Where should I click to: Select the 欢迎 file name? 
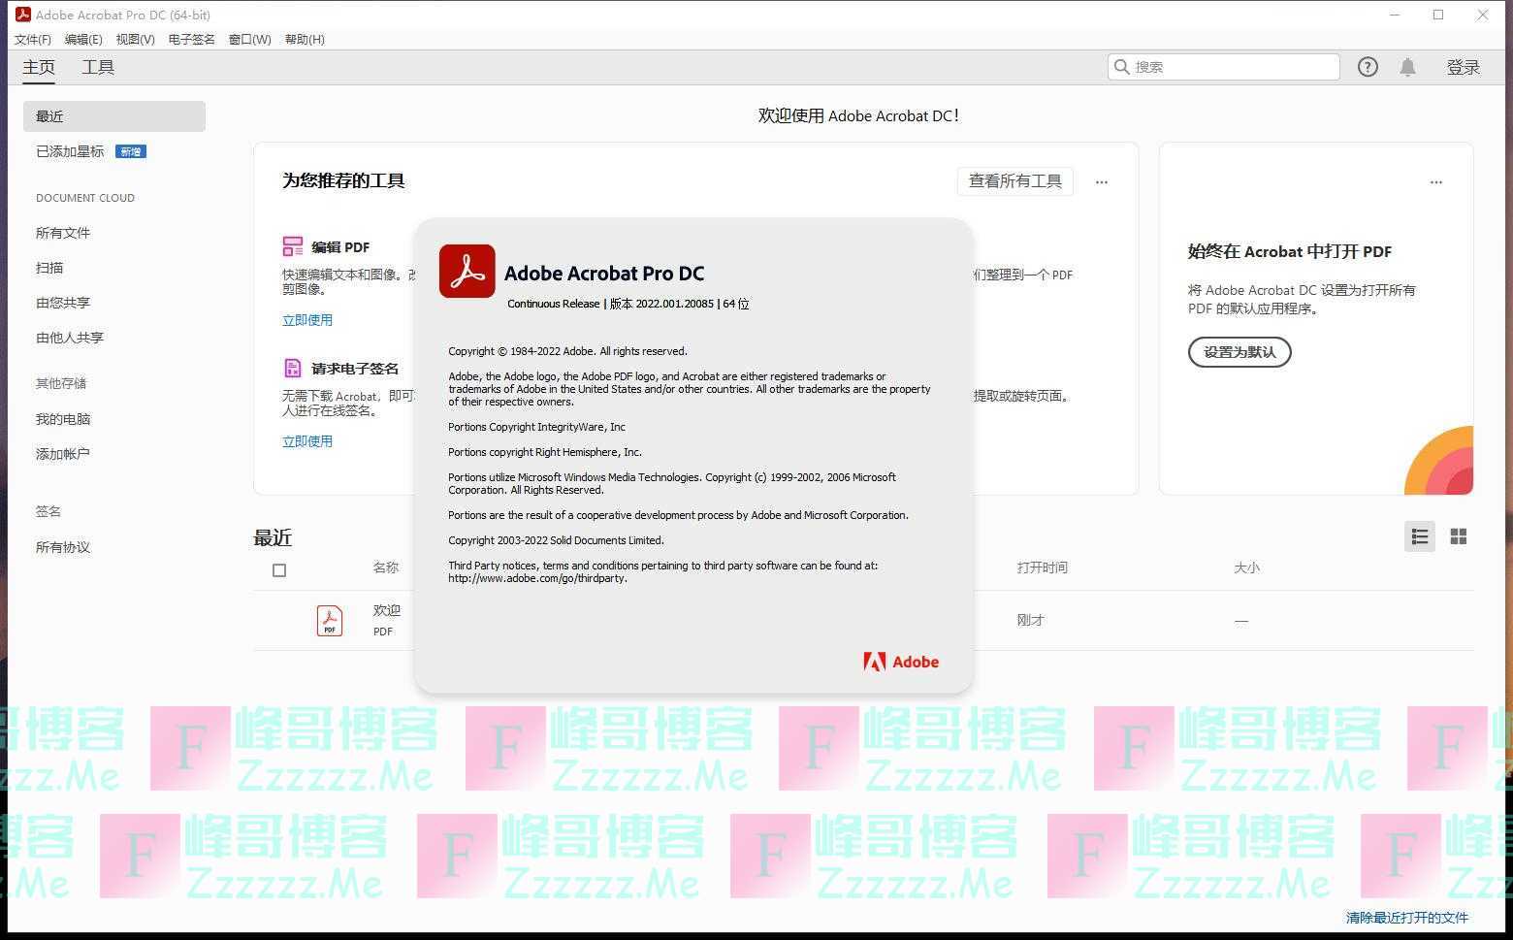coord(387,610)
